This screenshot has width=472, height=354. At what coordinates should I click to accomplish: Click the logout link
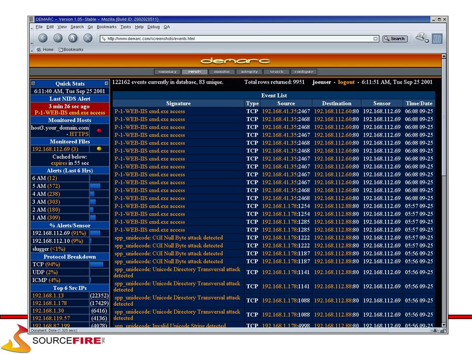[x=346, y=82]
